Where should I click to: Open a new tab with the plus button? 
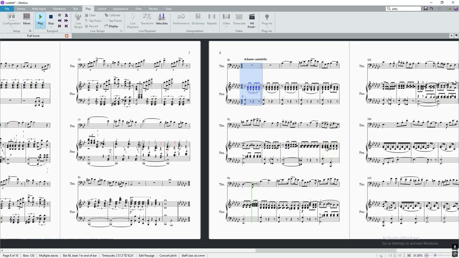[x=451, y=35]
